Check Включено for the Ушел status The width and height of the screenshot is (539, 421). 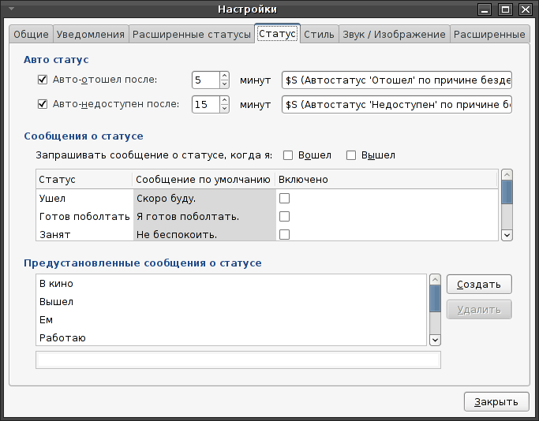coord(284,199)
